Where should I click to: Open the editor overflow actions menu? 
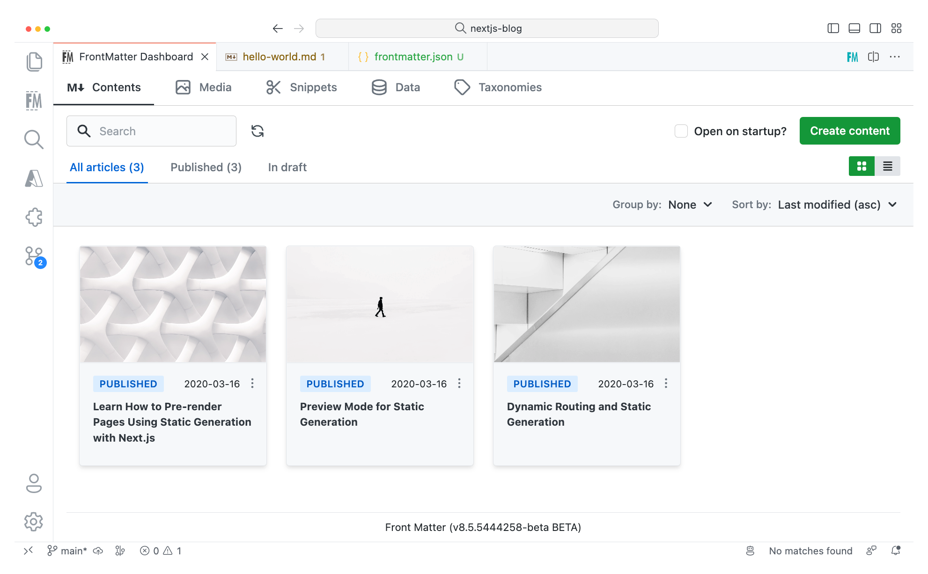point(895,57)
